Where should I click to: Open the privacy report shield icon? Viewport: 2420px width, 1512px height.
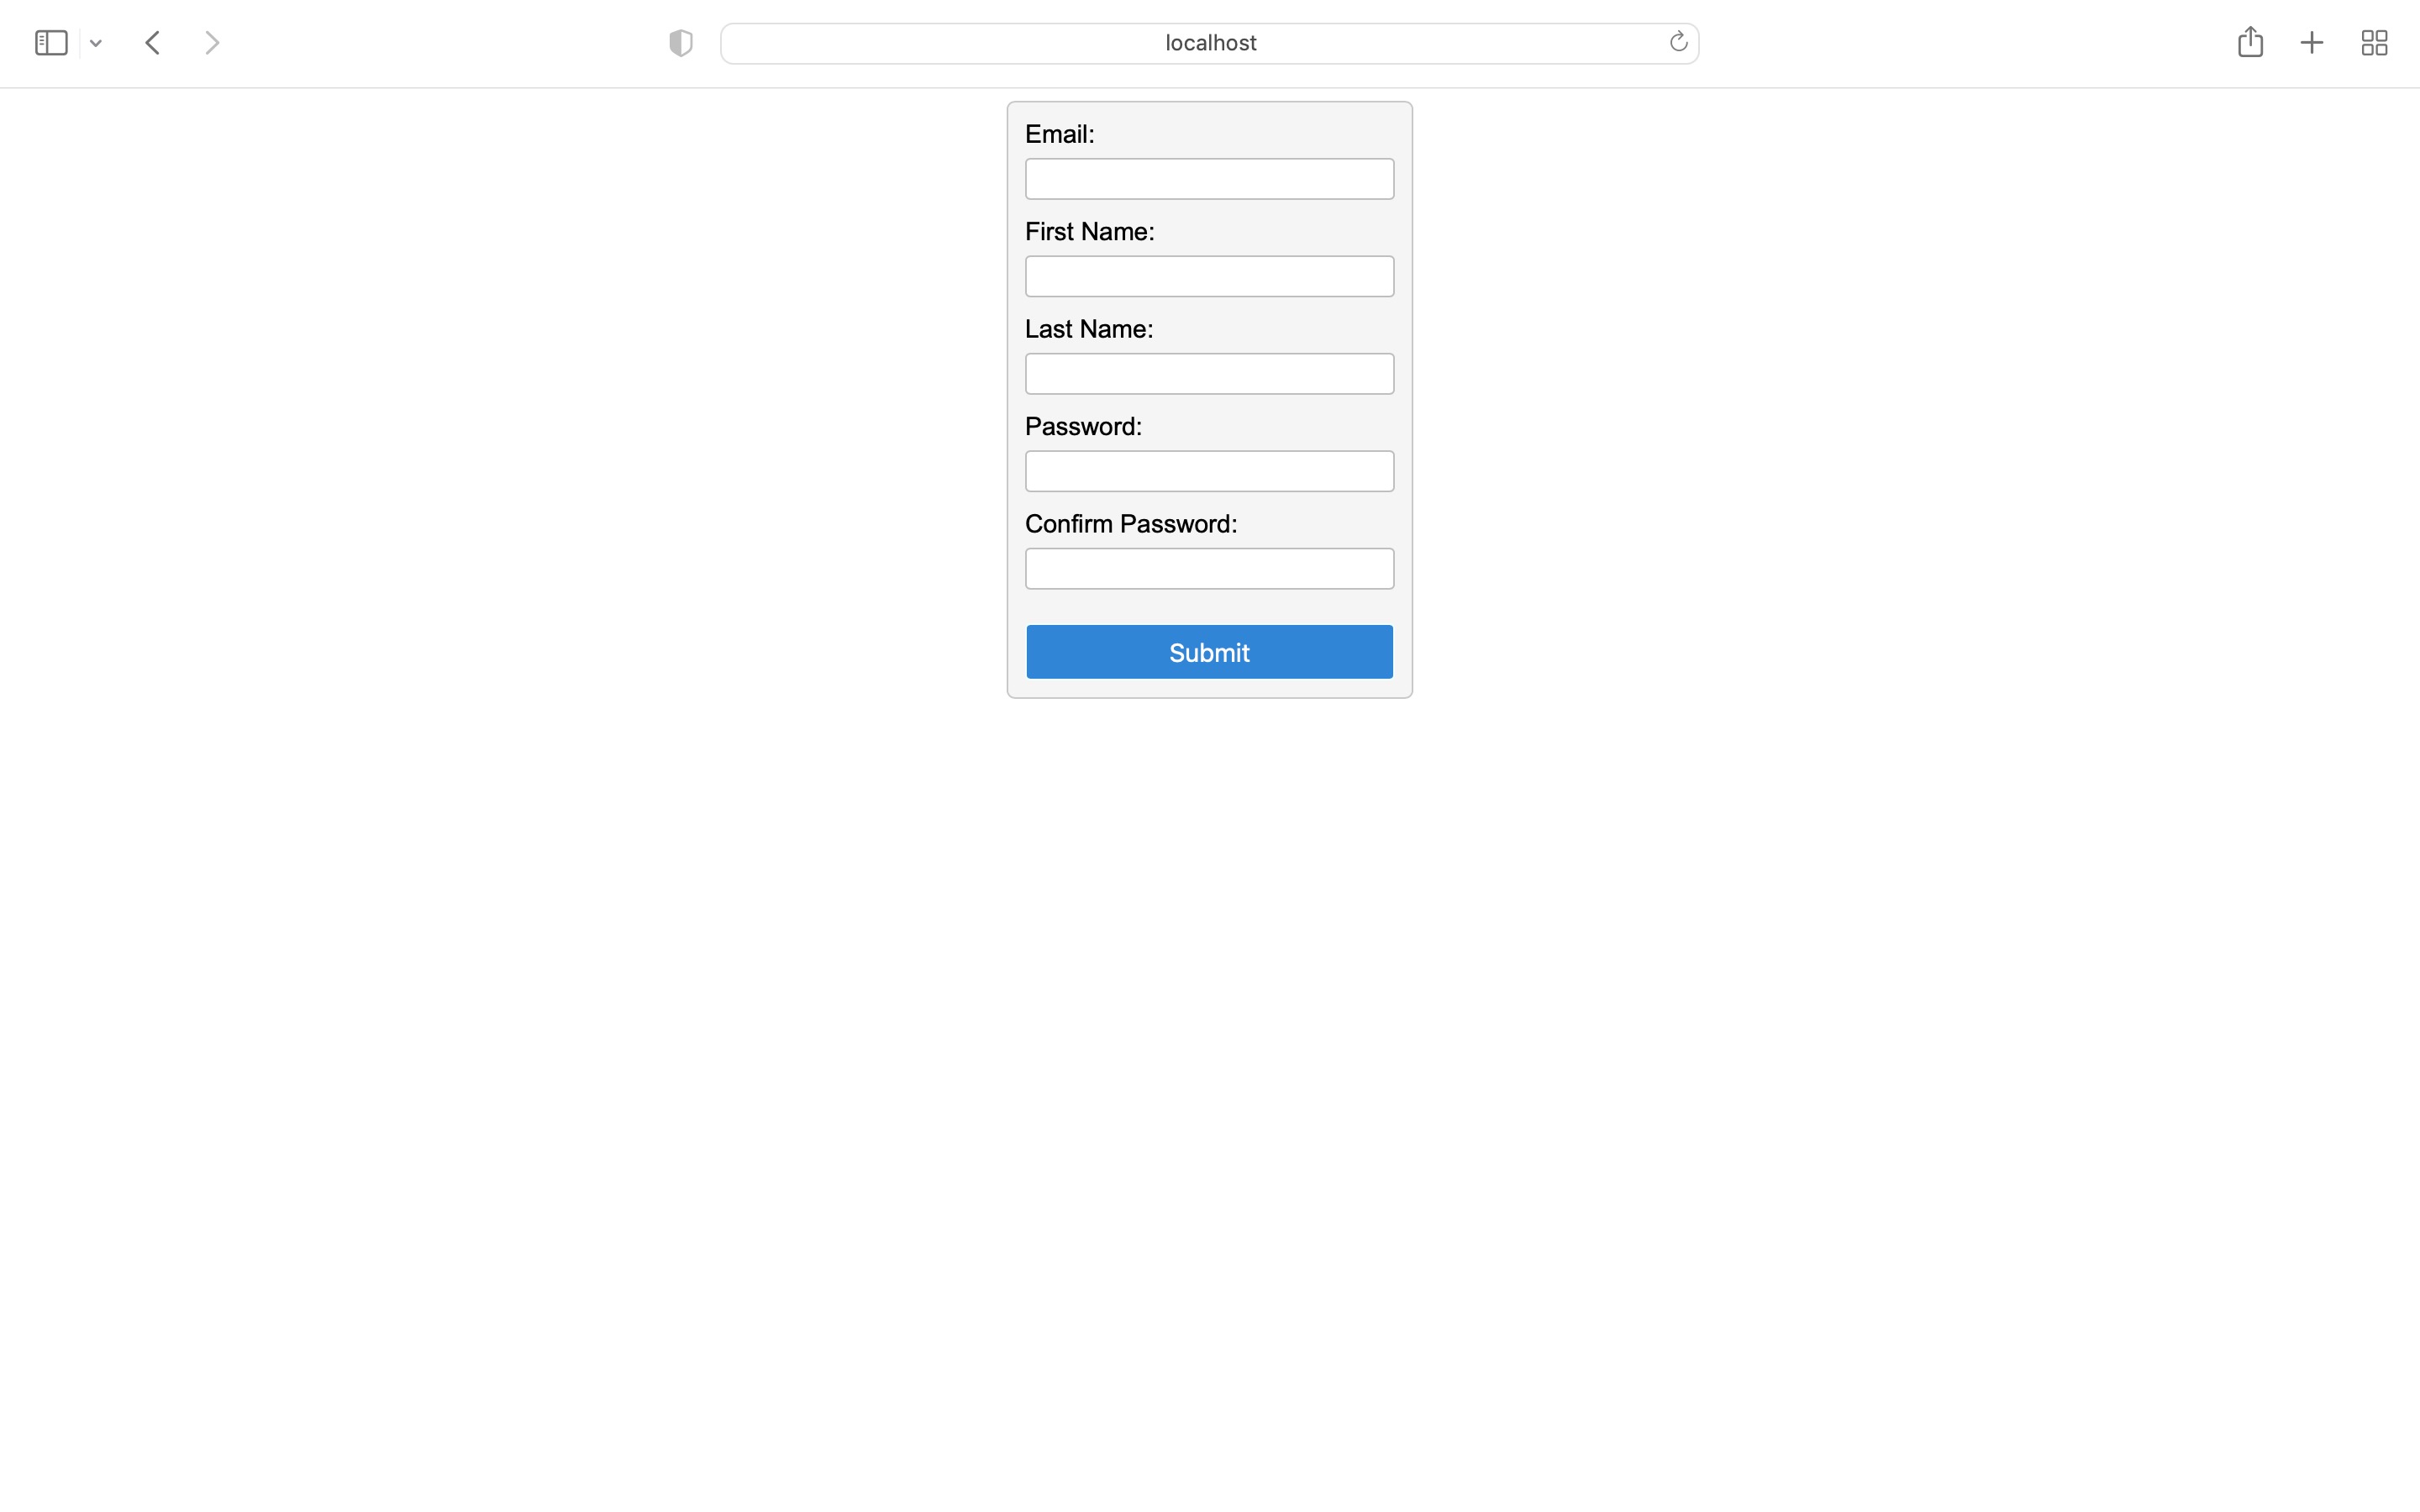[x=681, y=43]
